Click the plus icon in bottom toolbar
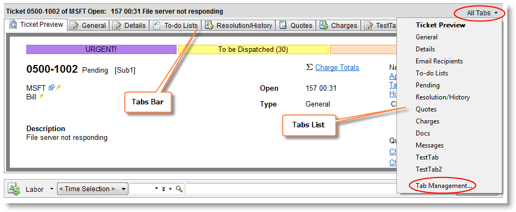The height and width of the screenshot is (212, 516). 170,189
